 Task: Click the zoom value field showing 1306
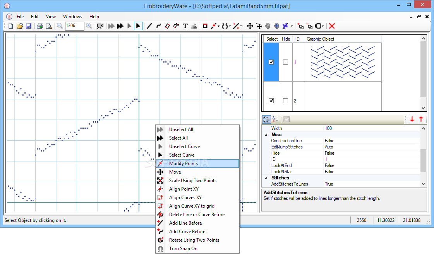tap(74, 26)
